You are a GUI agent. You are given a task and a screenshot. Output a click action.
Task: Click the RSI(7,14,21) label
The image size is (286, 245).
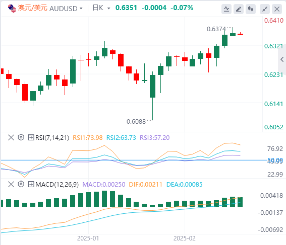(52, 138)
